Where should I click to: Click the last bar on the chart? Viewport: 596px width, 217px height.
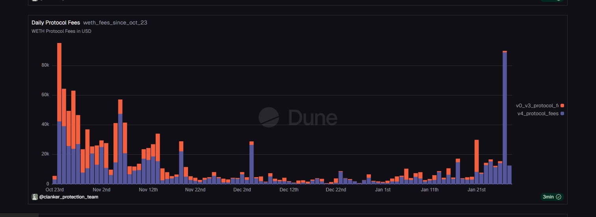[x=509, y=175]
